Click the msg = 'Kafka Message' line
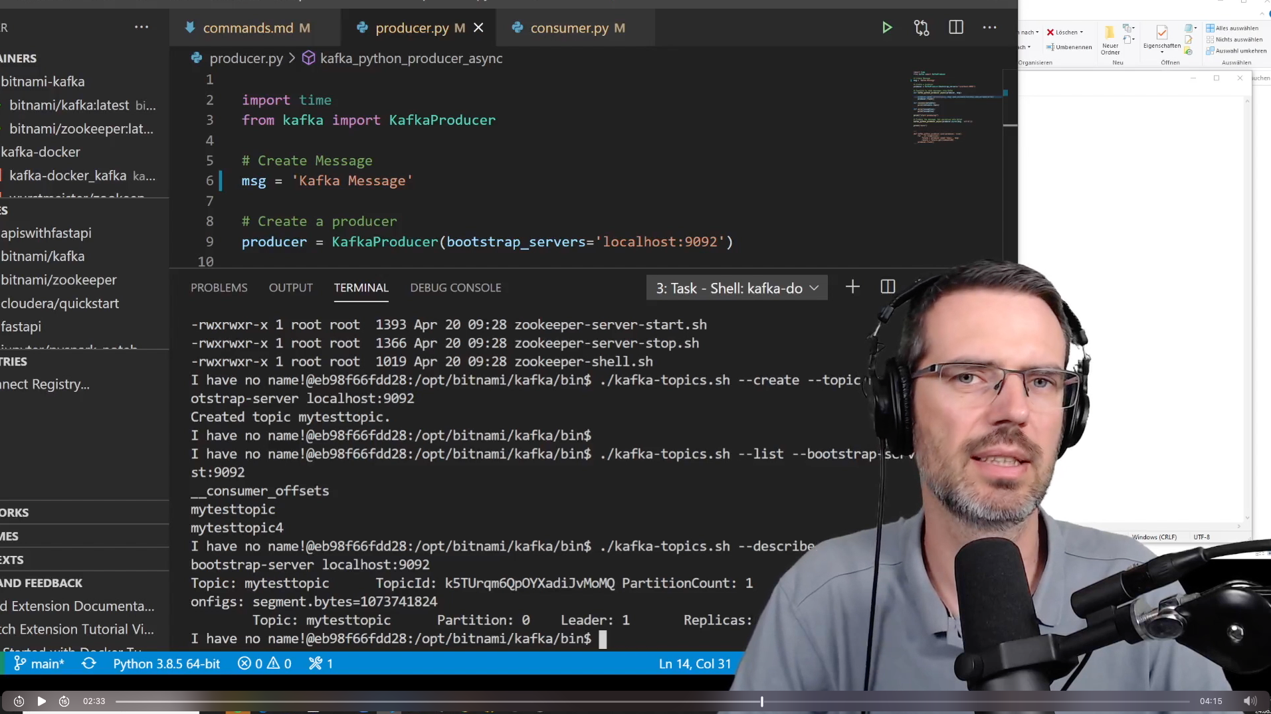1271x714 pixels. pos(327,181)
